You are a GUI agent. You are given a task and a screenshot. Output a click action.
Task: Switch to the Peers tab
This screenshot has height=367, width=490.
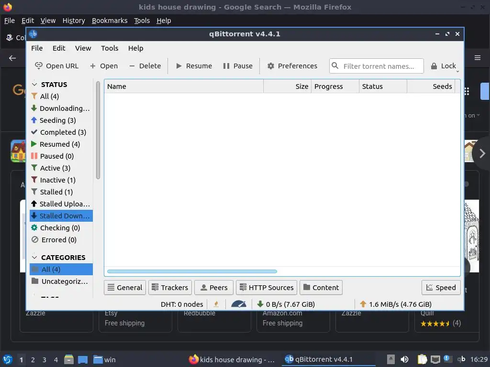[214, 287]
